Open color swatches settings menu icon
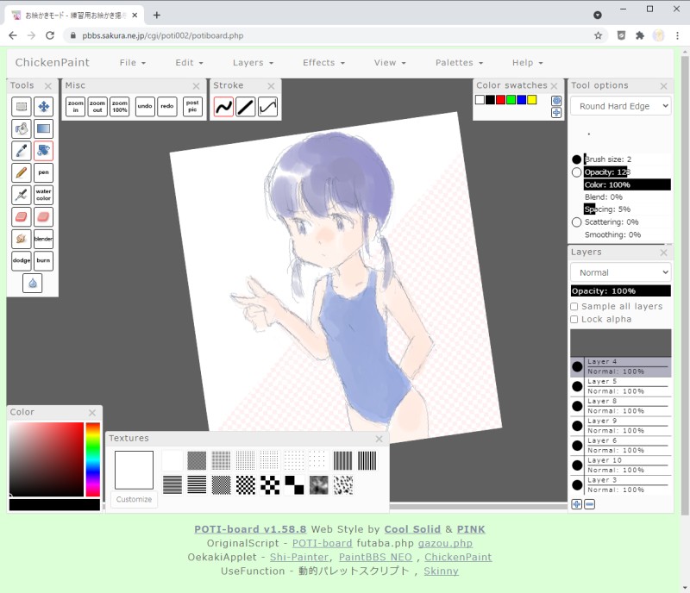690x593 pixels. click(556, 101)
